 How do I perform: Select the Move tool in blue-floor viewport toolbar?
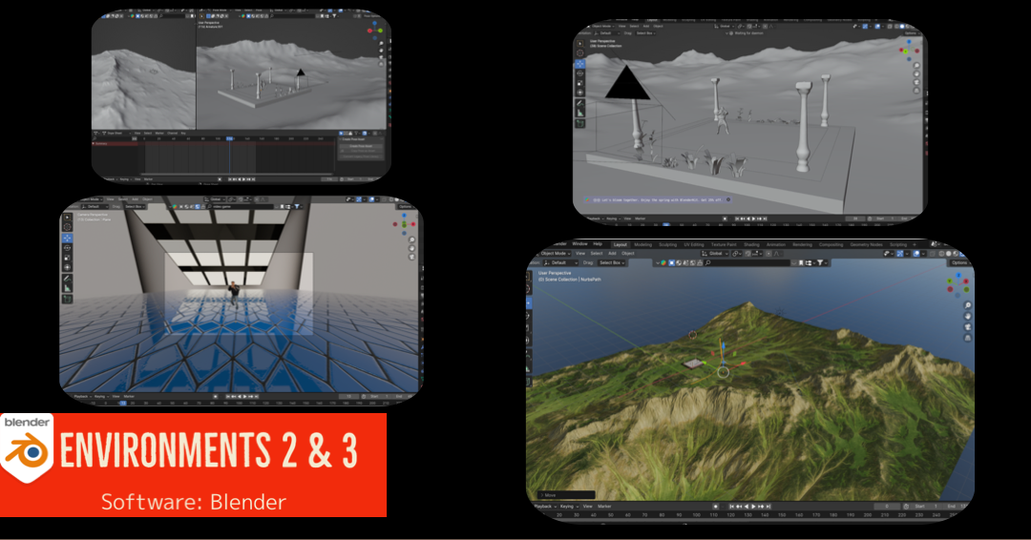pyautogui.click(x=67, y=238)
